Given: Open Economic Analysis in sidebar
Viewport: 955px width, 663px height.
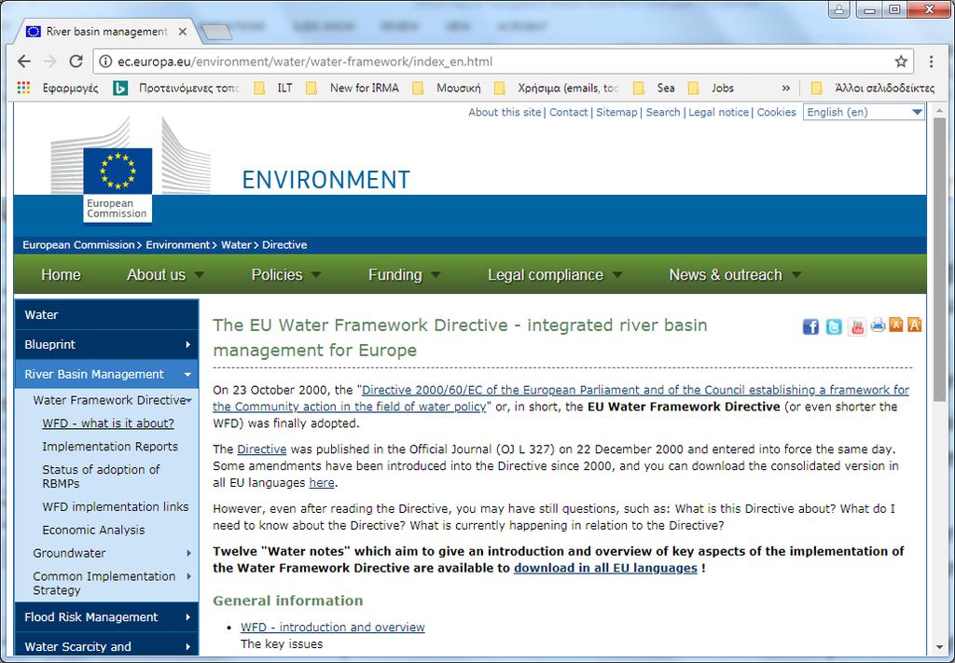Looking at the screenshot, I should point(94,530).
